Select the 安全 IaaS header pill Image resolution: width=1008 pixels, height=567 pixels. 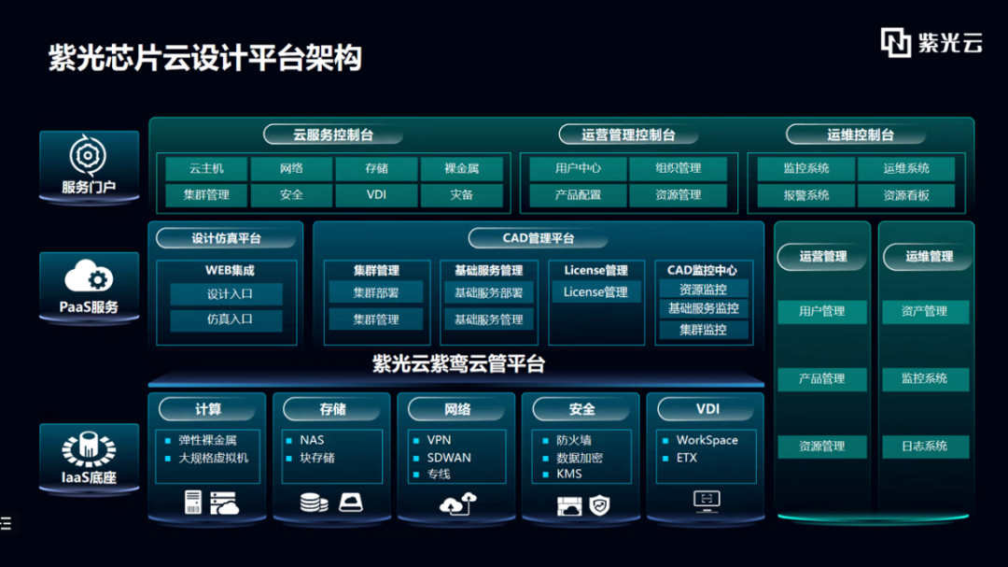click(x=581, y=409)
